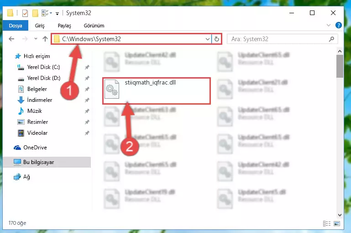
Task: Go up one folder level
Action: 45,39
